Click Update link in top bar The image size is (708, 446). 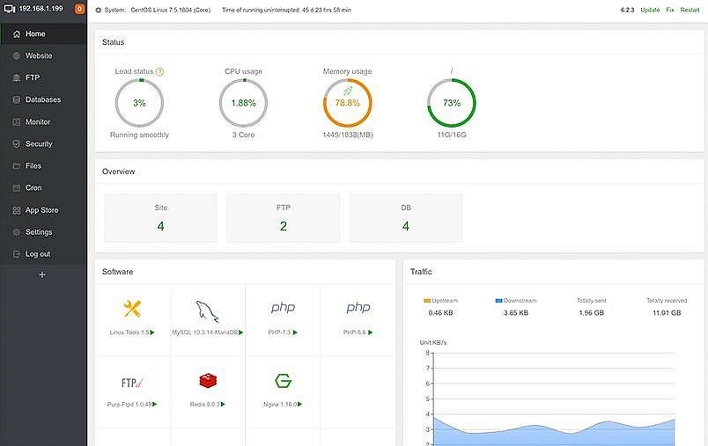(x=650, y=10)
